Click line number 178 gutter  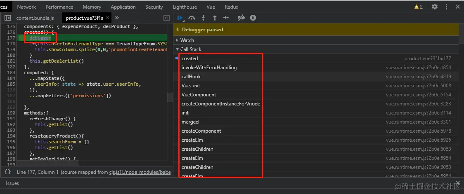pos(11,44)
